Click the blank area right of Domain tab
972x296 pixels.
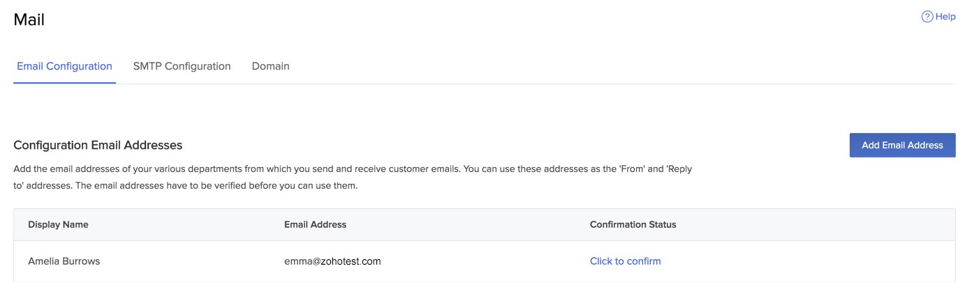coord(559,66)
